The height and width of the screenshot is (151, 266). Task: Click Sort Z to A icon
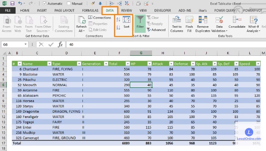(x=118, y=27)
